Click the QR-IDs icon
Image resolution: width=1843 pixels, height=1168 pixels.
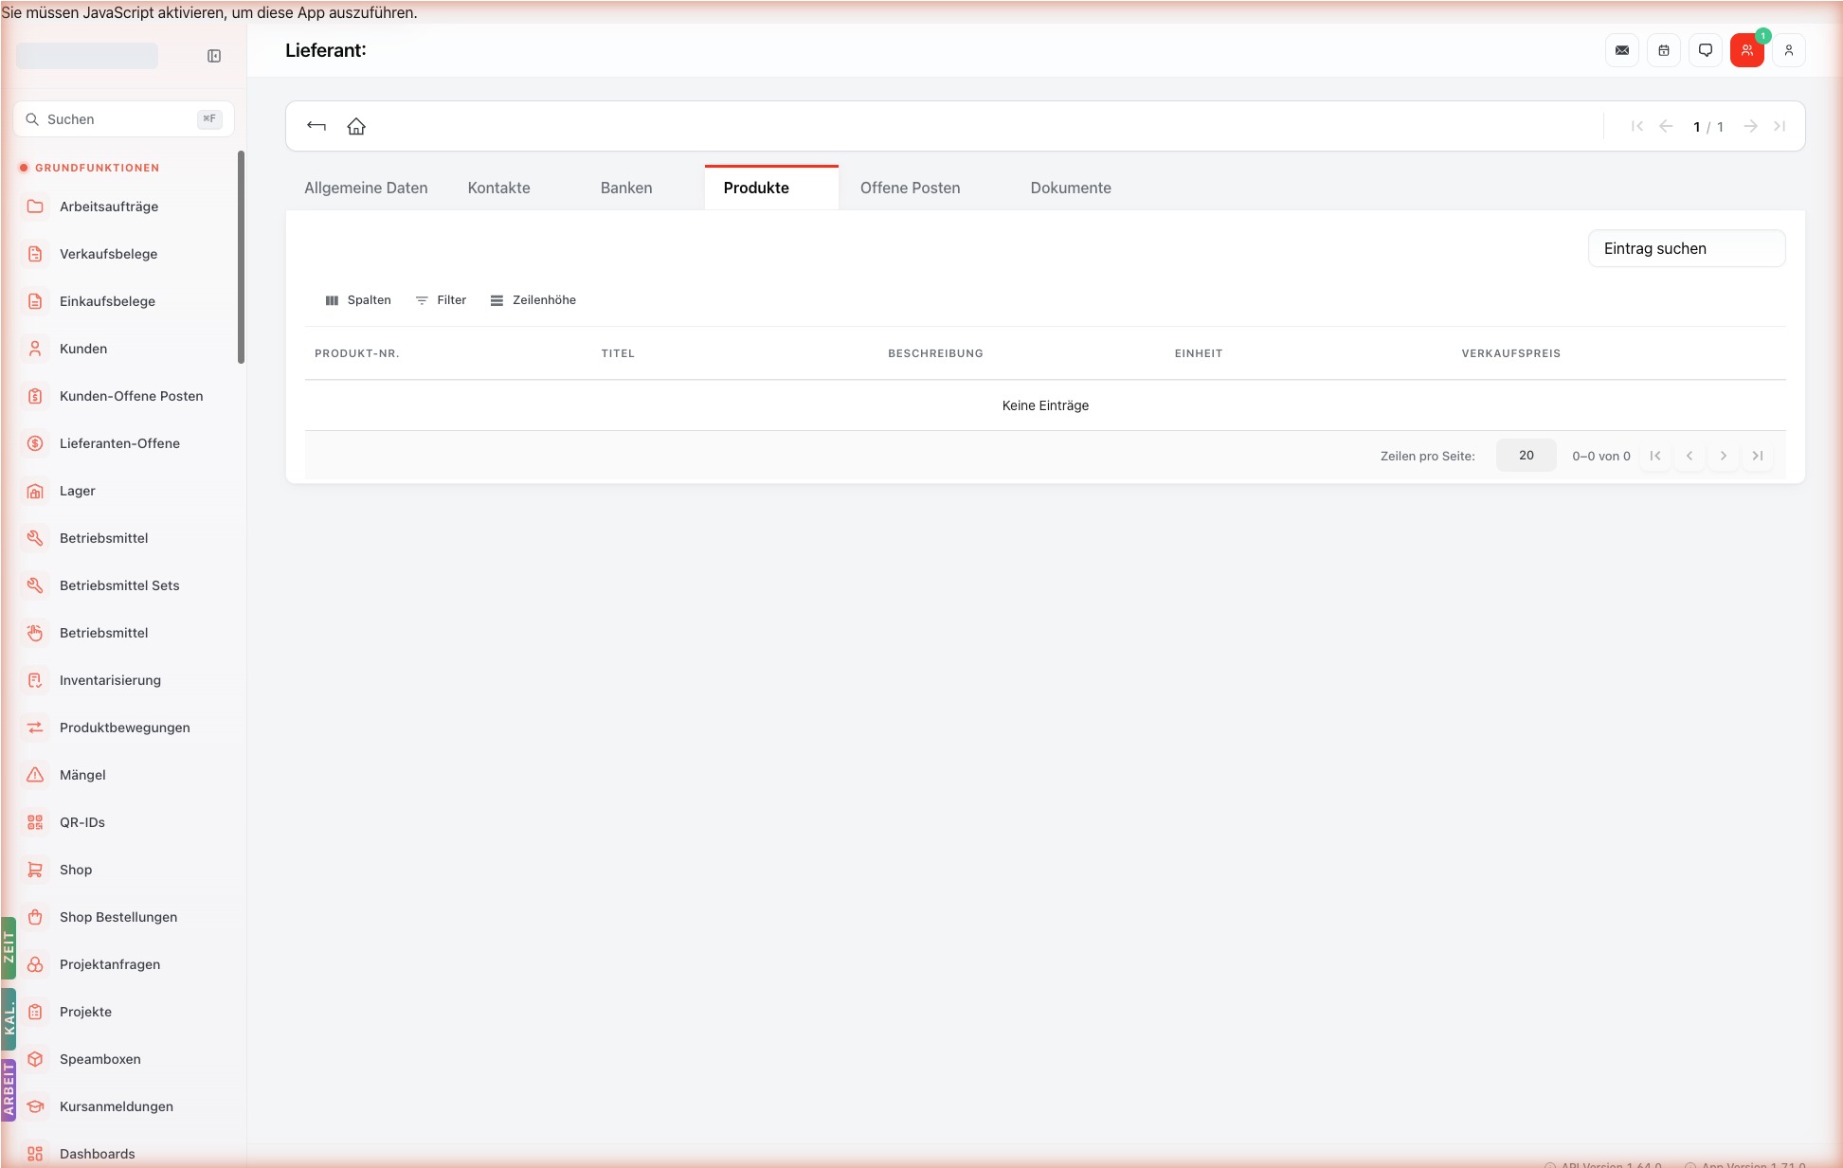(35, 822)
